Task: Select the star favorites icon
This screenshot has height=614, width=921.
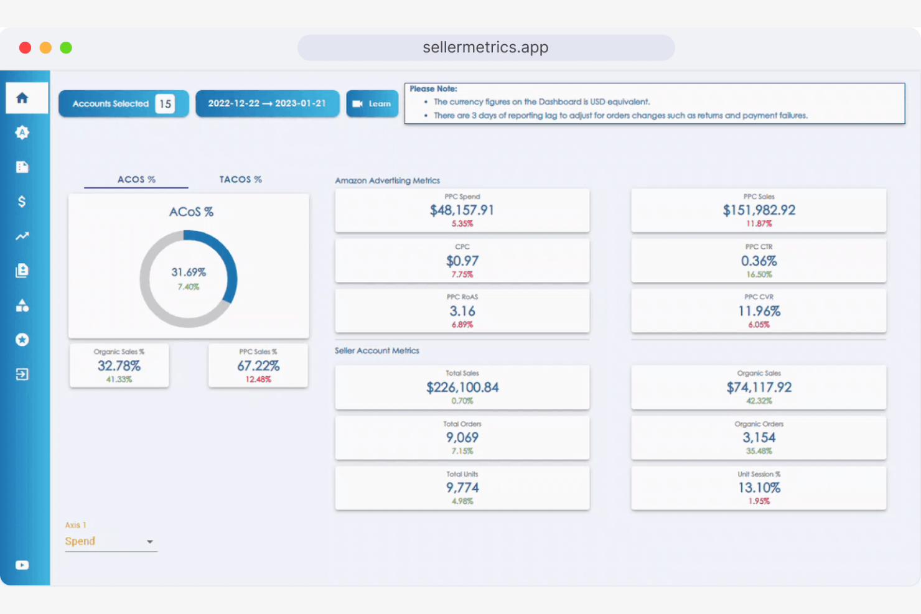Action: 22,340
